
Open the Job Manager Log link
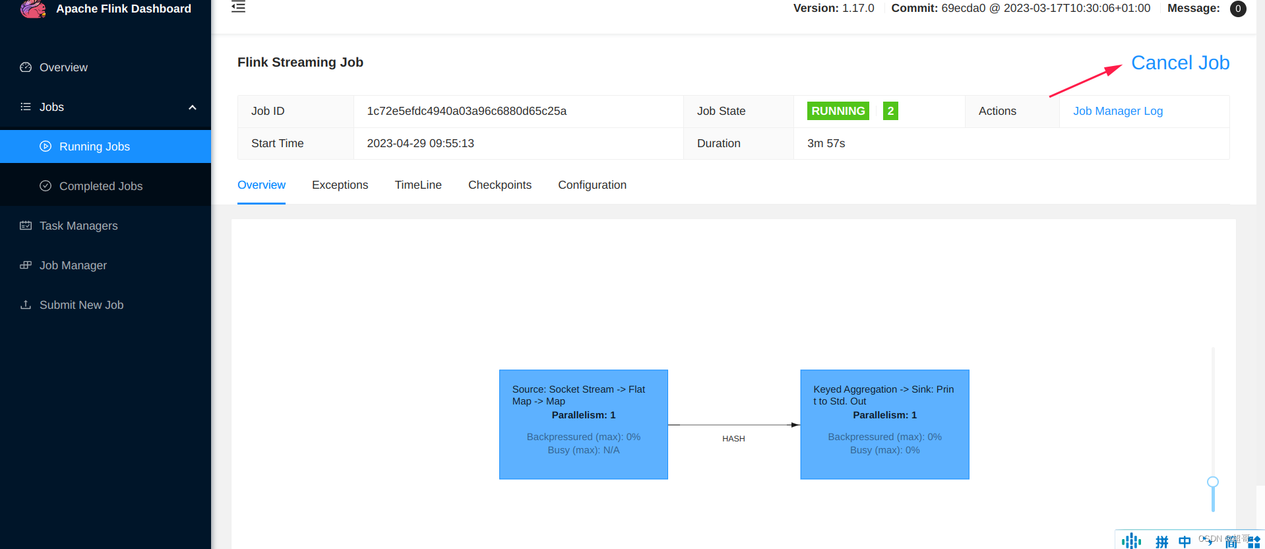click(1118, 111)
